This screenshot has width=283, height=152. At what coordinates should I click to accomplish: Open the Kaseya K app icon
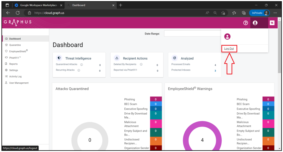[272, 23]
